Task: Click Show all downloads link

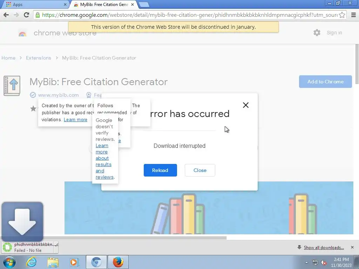Action: (324, 248)
